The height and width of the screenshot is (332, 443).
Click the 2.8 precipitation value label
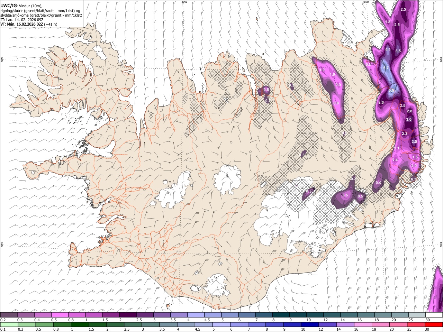(409, 111)
